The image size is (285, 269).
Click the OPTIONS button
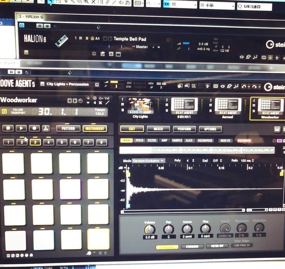point(210,129)
